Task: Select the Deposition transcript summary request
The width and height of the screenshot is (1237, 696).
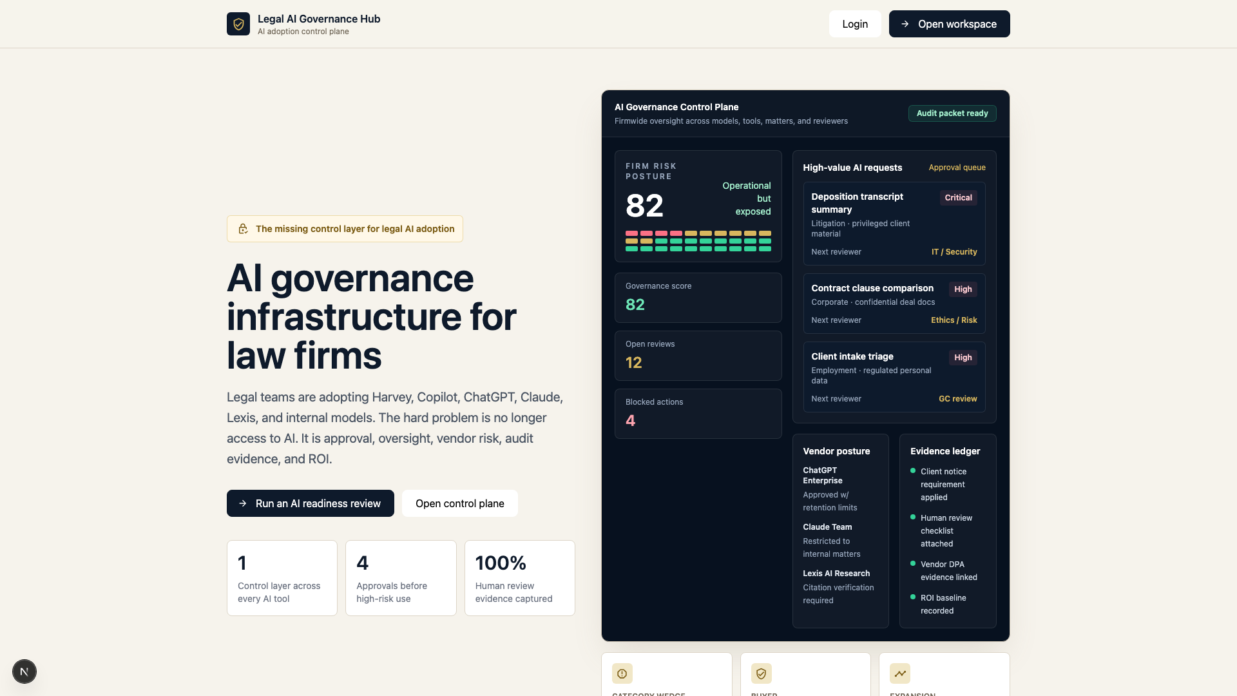Action: coord(894,224)
